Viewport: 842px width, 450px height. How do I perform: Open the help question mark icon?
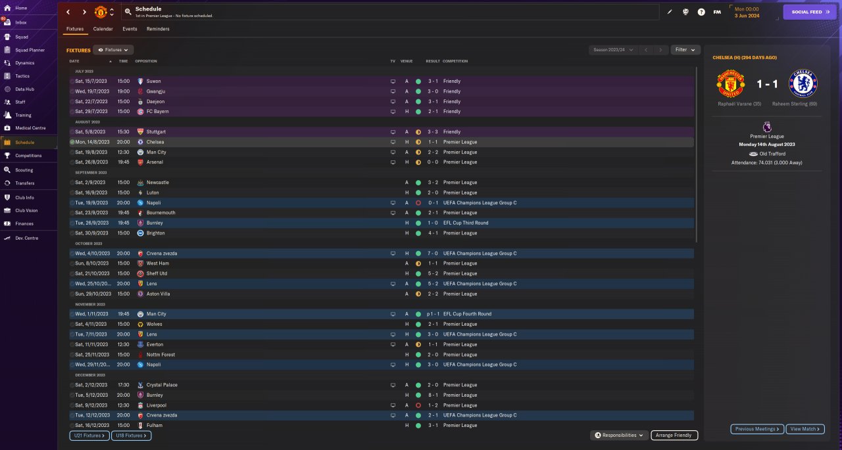pyautogui.click(x=701, y=12)
